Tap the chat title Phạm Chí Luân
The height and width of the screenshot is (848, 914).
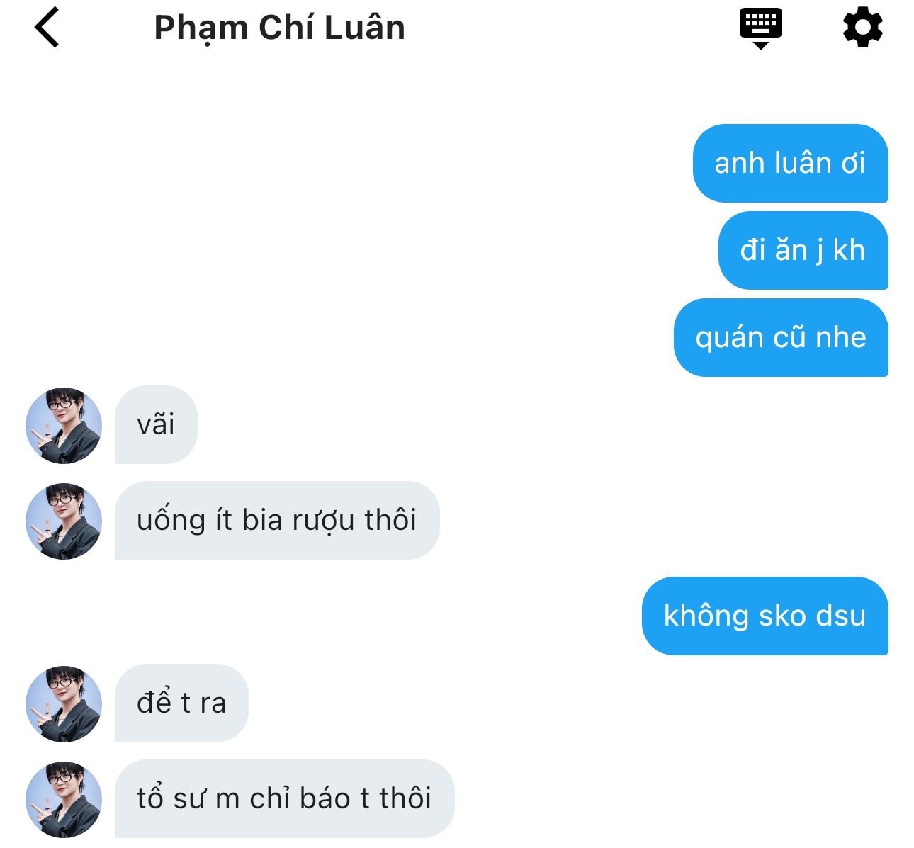tap(279, 28)
